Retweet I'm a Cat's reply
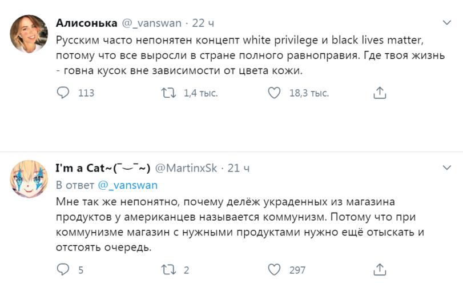Screen dimensions: 463x283 click(x=168, y=269)
